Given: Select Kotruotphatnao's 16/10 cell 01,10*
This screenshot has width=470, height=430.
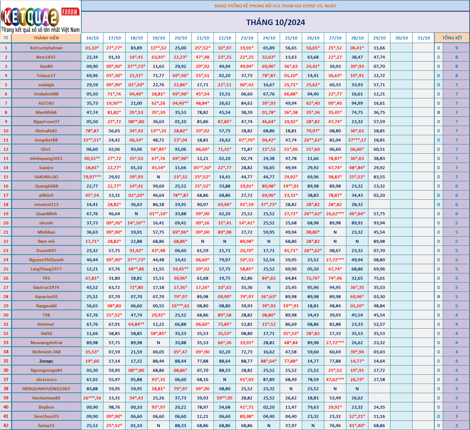Looking at the screenshot, I should [x=92, y=48].
